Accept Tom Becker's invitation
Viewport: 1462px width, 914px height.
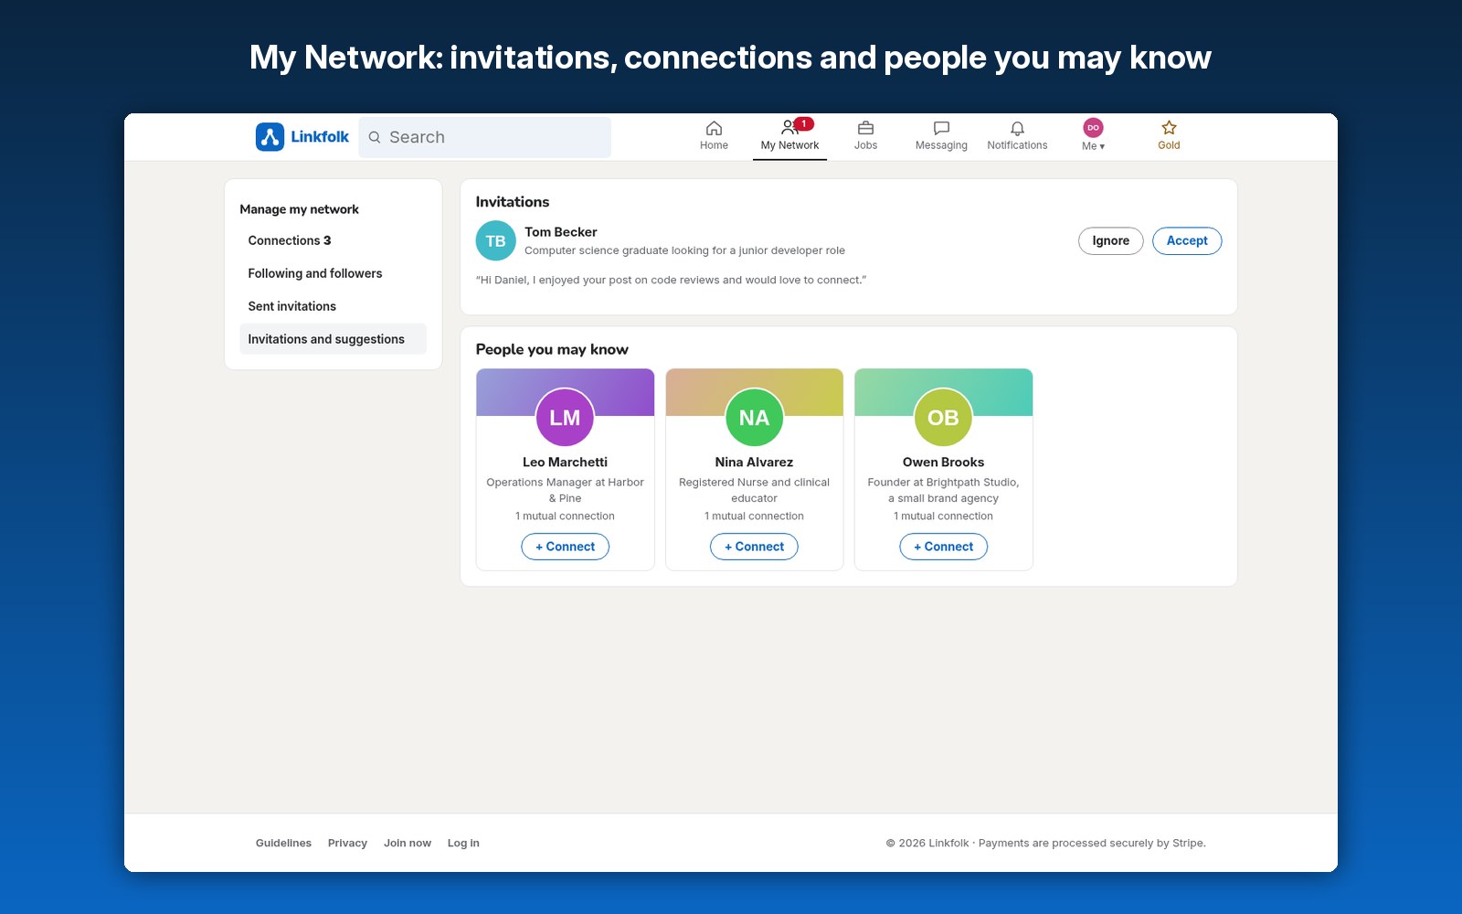coord(1187,241)
